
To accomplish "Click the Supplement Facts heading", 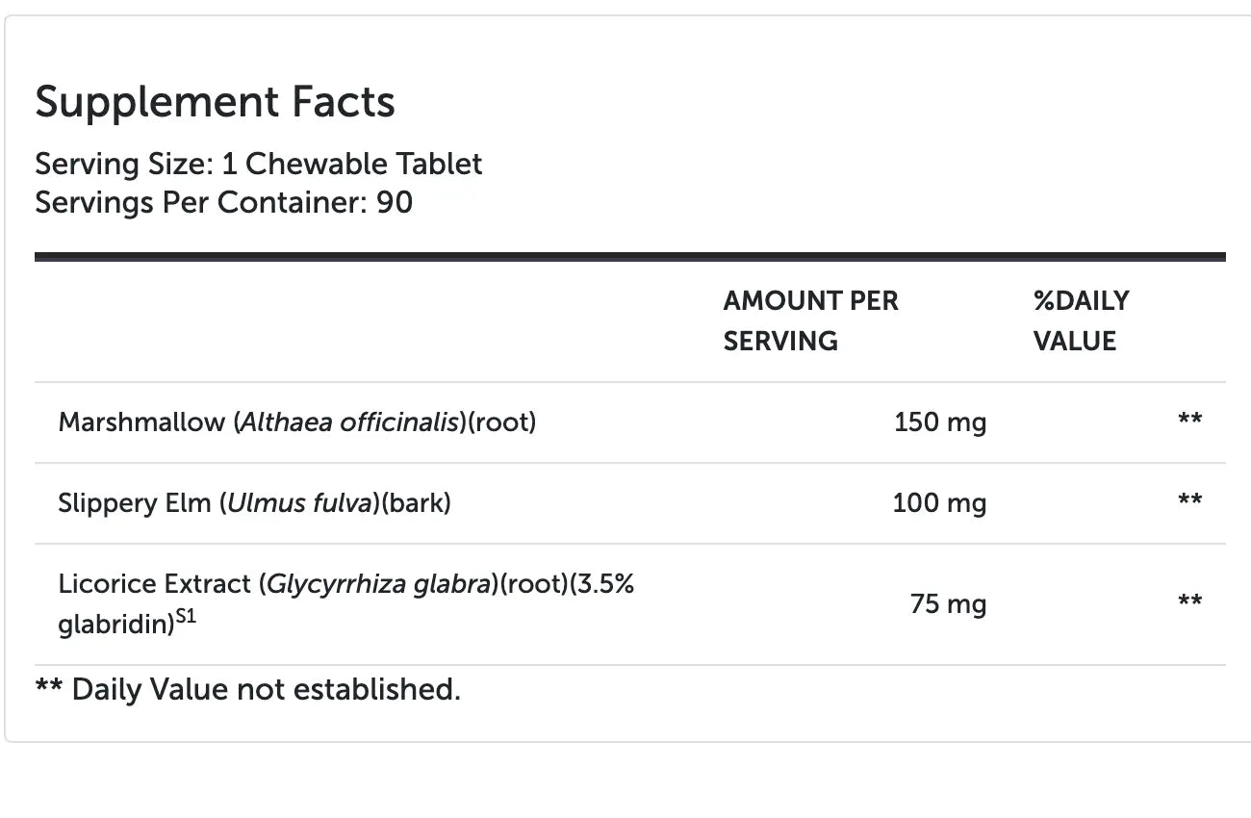I will pos(215,102).
